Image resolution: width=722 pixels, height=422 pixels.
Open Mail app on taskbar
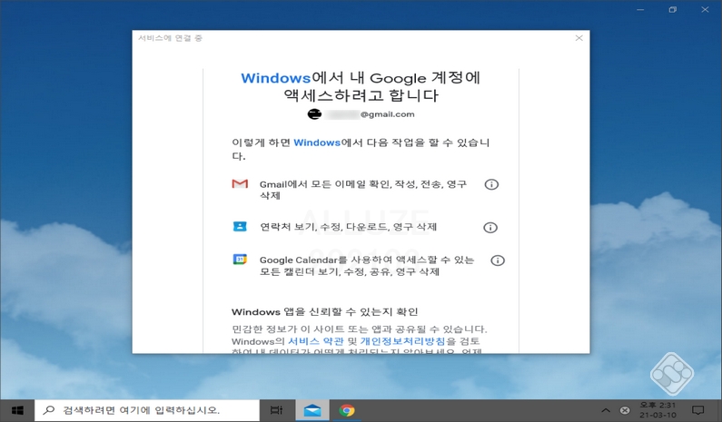[312, 410]
